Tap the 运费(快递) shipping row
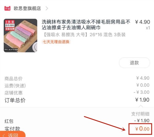The height and width of the screenshot is (137, 154). click(77, 85)
